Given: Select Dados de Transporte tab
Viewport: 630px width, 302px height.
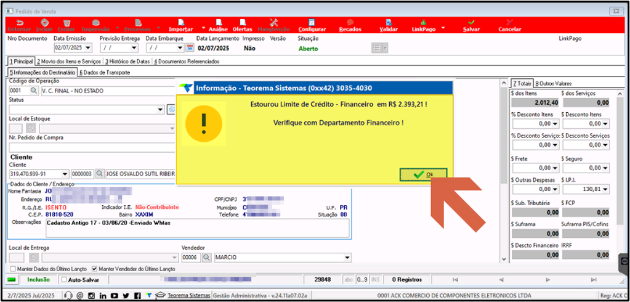Looking at the screenshot, I should 105,72.
